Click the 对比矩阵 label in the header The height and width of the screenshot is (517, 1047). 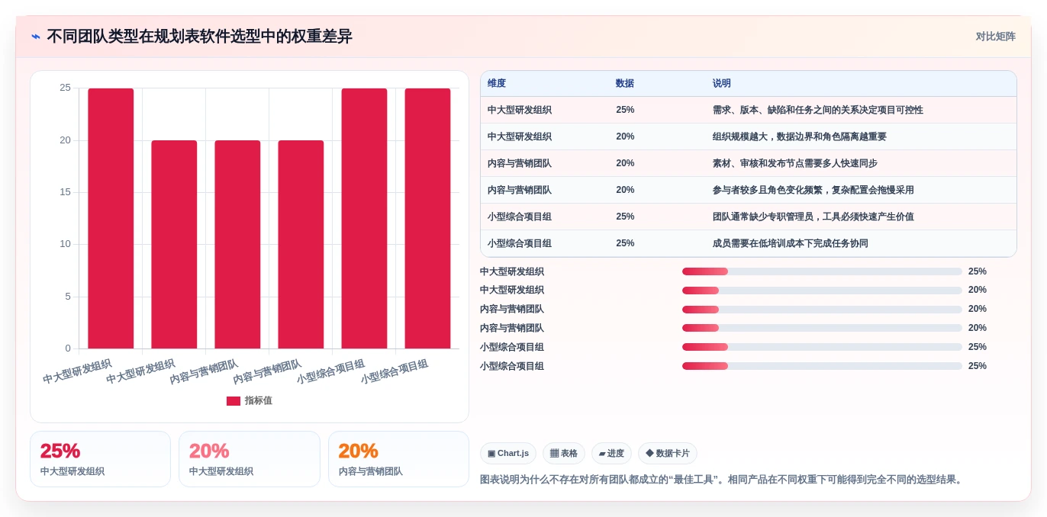point(995,37)
